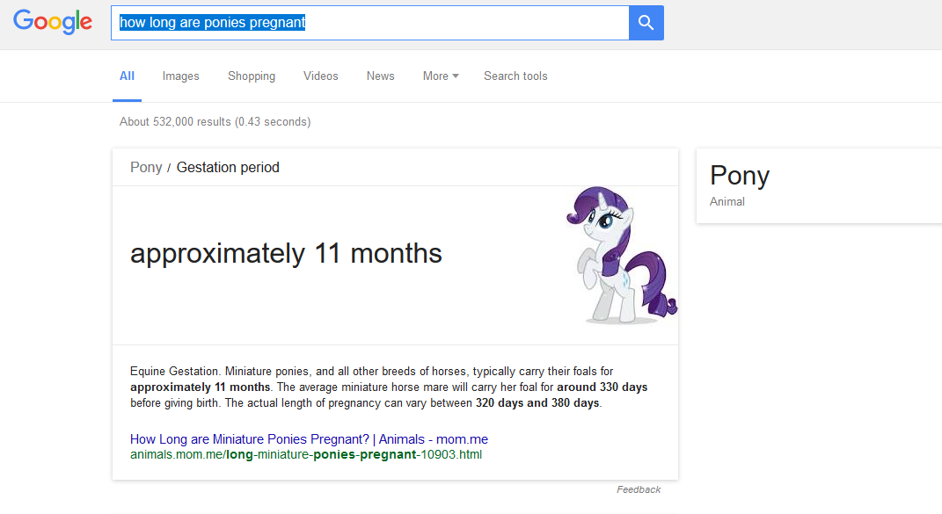Click the result count text area

[215, 121]
